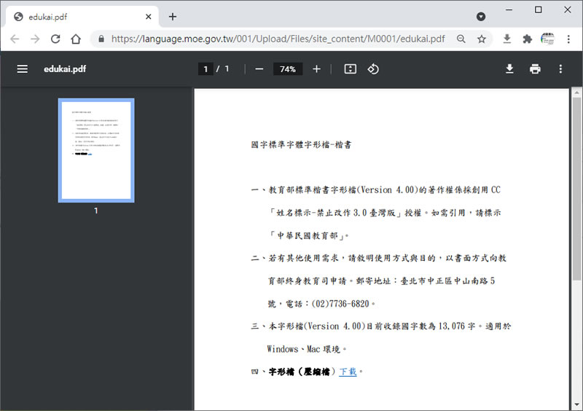Close the edukai.pdf tab
583x411 pixels.
pyautogui.click(x=149, y=17)
